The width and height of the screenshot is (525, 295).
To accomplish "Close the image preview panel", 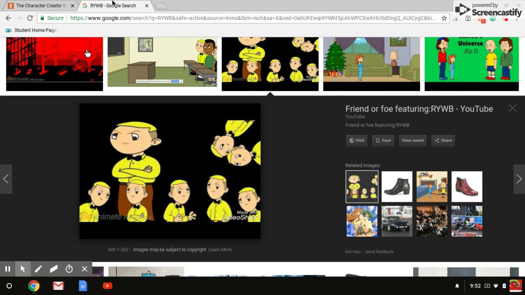I will (513, 108).
